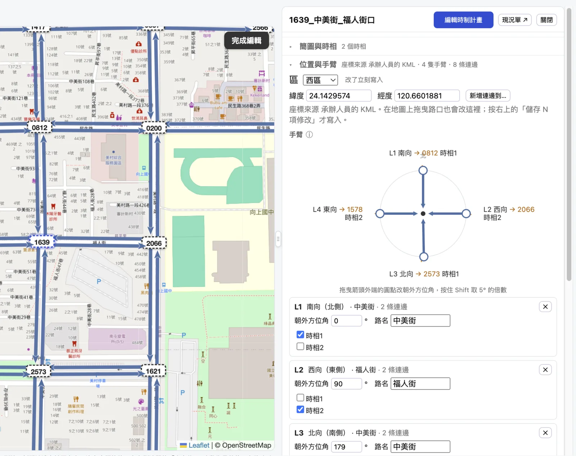Click the center dot of arm diagram

pyautogui.click(x=423, y=213)
